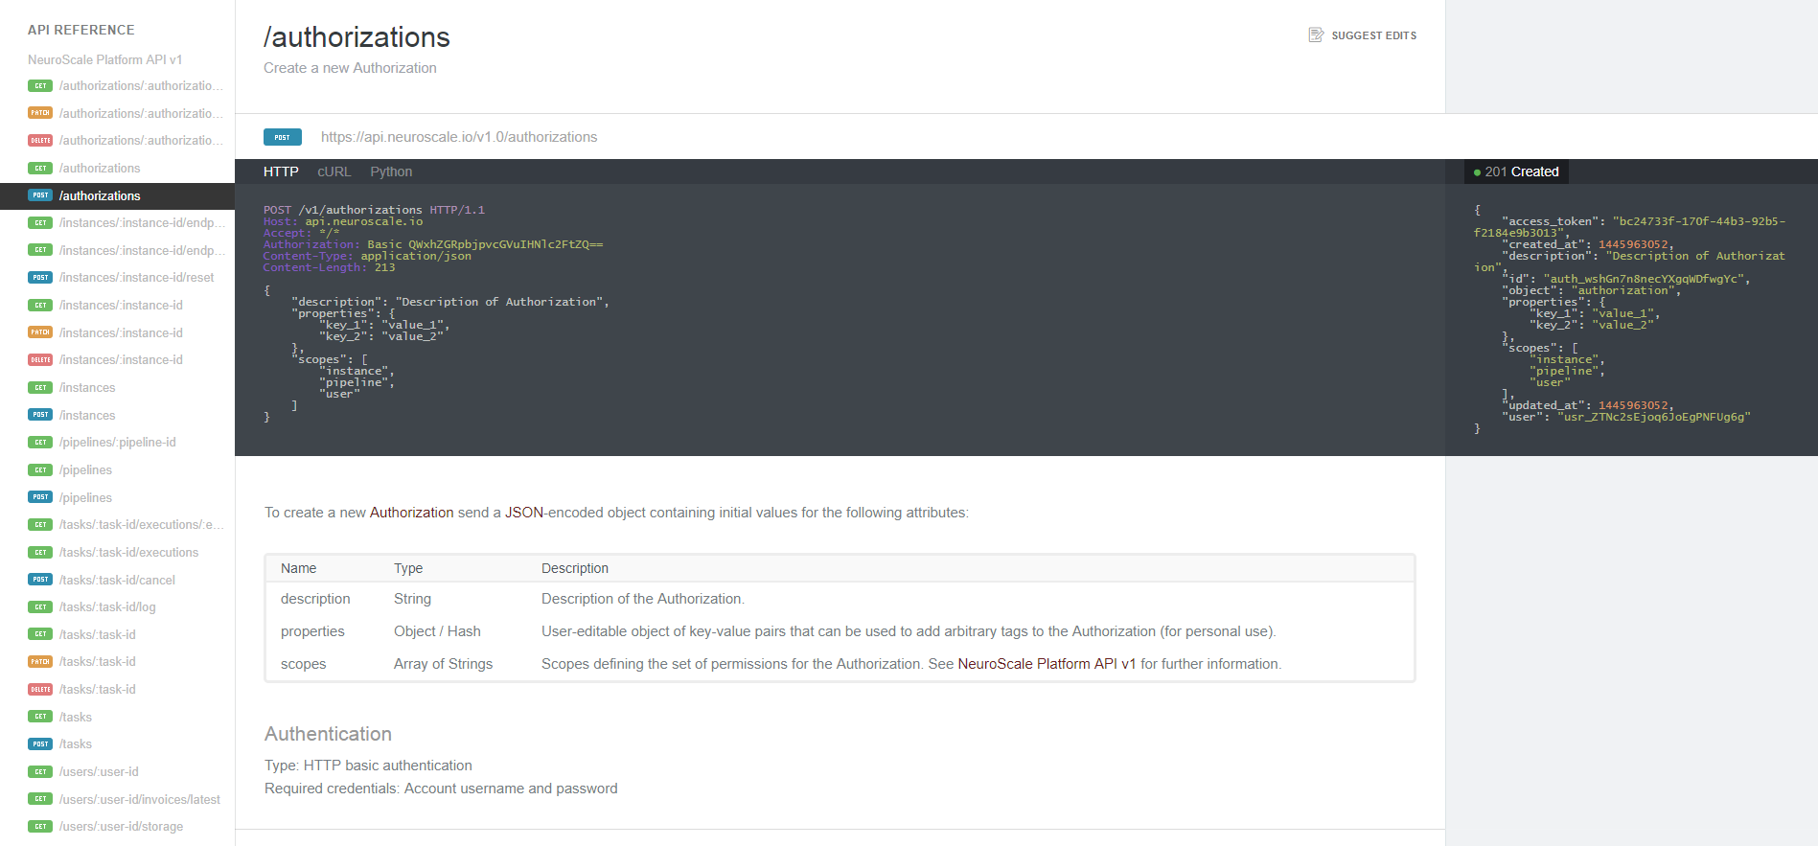This screenshot has height=846, width=1818.
Task: Click the Suggest Edits pencil icon
Action: pos(1316,35)
